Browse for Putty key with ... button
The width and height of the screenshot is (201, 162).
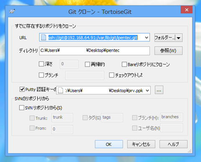[x=159, y=90]
